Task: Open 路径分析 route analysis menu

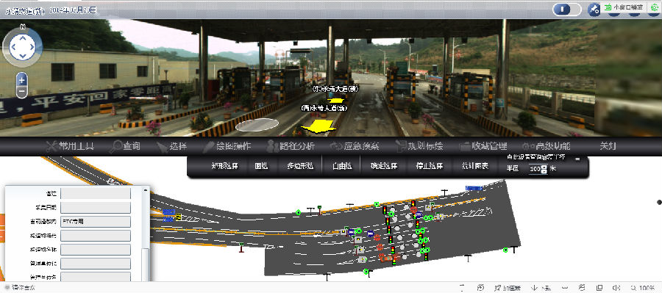Action: tap(291, 146)
